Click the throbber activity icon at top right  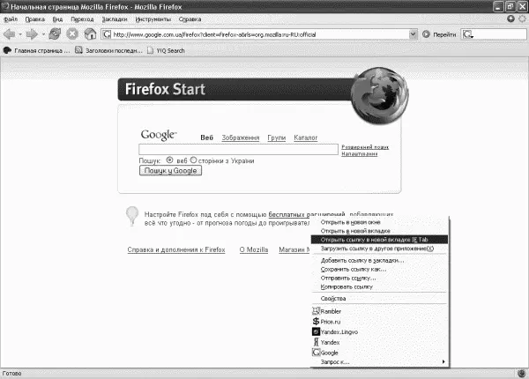pyautogui.click(x=522, y=19)
